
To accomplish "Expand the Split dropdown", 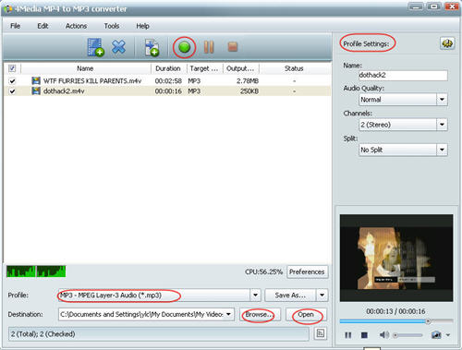I will click(442, 150).
